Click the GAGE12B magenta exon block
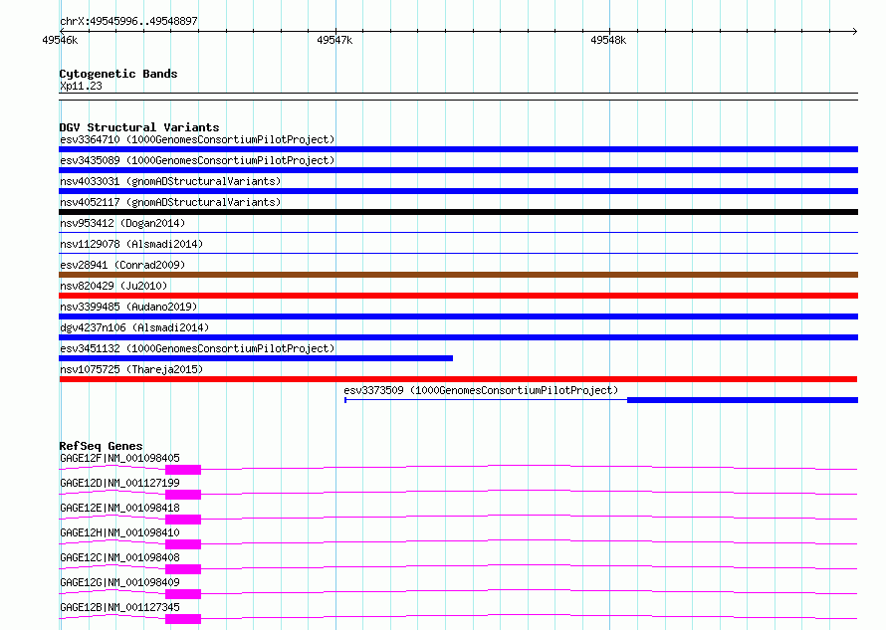The width and height of the screenshot is (886, 630). (183, 619)
